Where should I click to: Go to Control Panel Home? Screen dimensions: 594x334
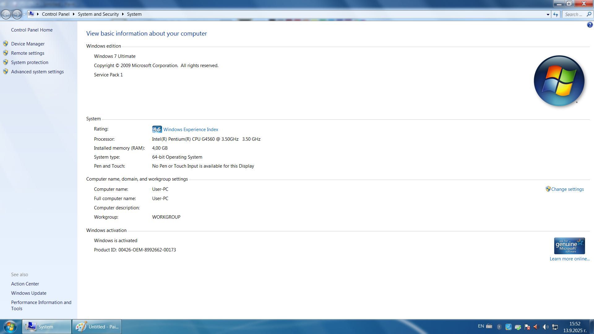tap(32, 30)
